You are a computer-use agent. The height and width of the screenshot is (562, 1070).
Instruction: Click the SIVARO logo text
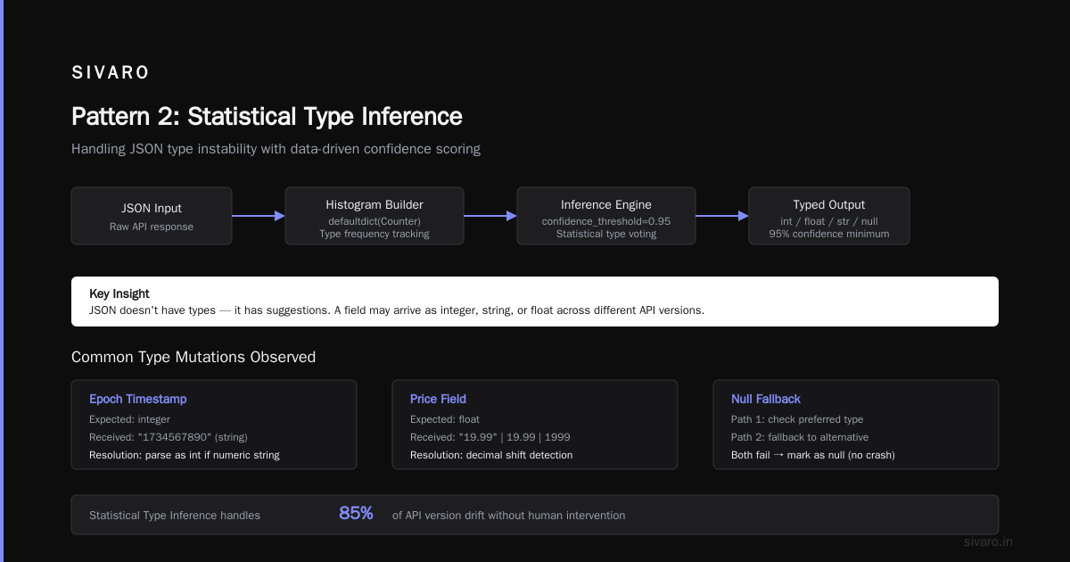[x=111, y=73]
